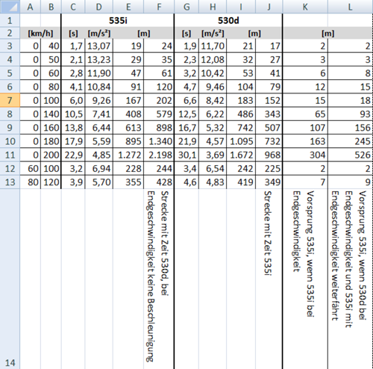
Task: Select the cell with value 30,1
Action: (186, 155)
